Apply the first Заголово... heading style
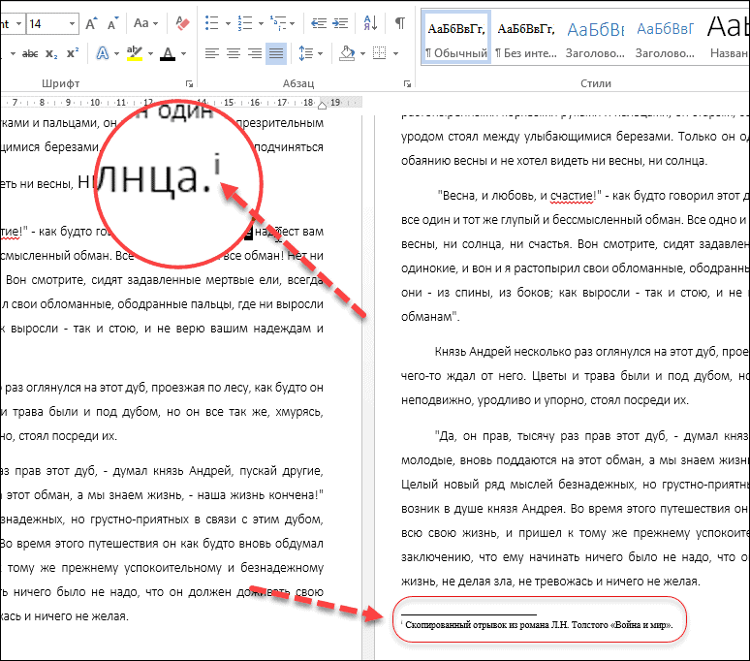750x661 pixels. coord(595,39)
